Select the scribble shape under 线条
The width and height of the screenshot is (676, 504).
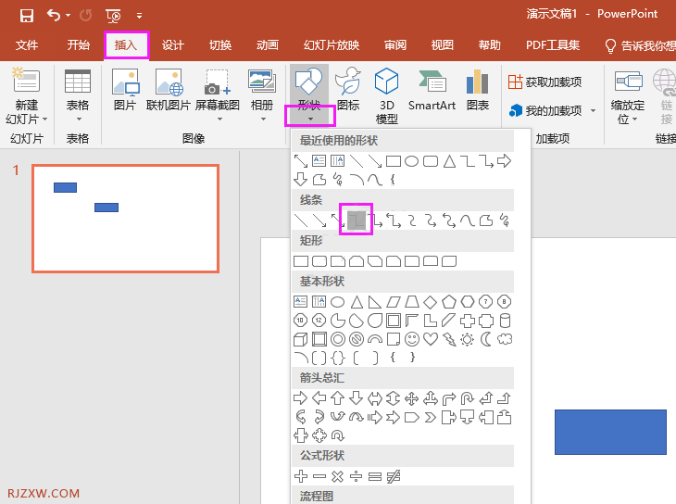tap(505, 220)
